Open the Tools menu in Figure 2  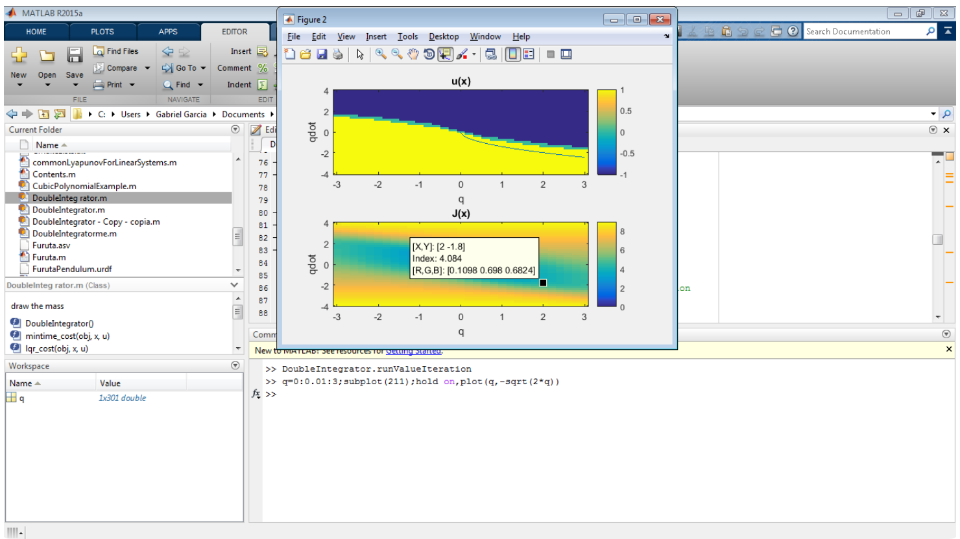[408, 37]
